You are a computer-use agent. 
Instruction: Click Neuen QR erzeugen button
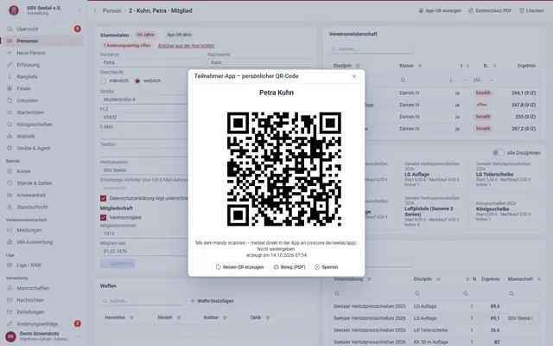[240, 267]
